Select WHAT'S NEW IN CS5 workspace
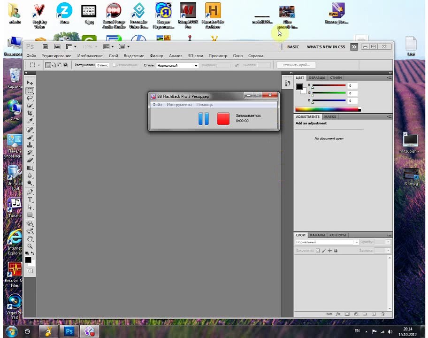The image size is (428, 338). coord(326,47)
